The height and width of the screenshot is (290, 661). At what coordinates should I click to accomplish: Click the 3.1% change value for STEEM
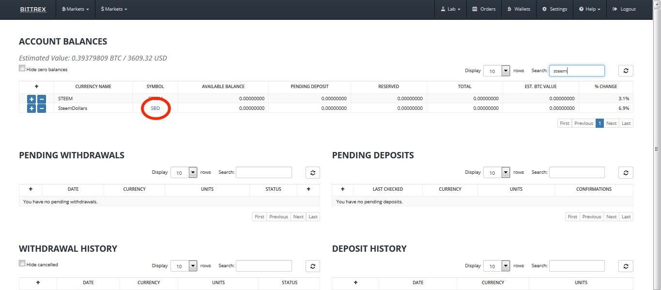624,99
